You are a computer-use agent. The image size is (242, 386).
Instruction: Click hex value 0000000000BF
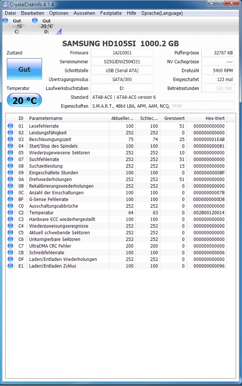209,172
